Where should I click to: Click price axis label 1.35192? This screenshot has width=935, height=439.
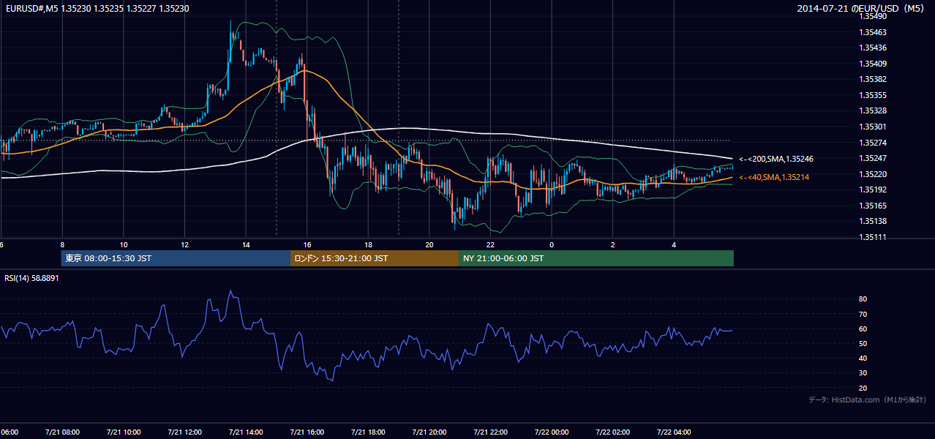tap(873, 190)
